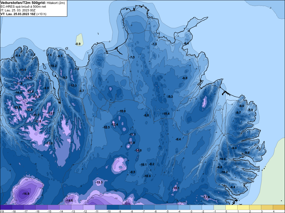Click the -13.3 temperature value

coord(99,182)
